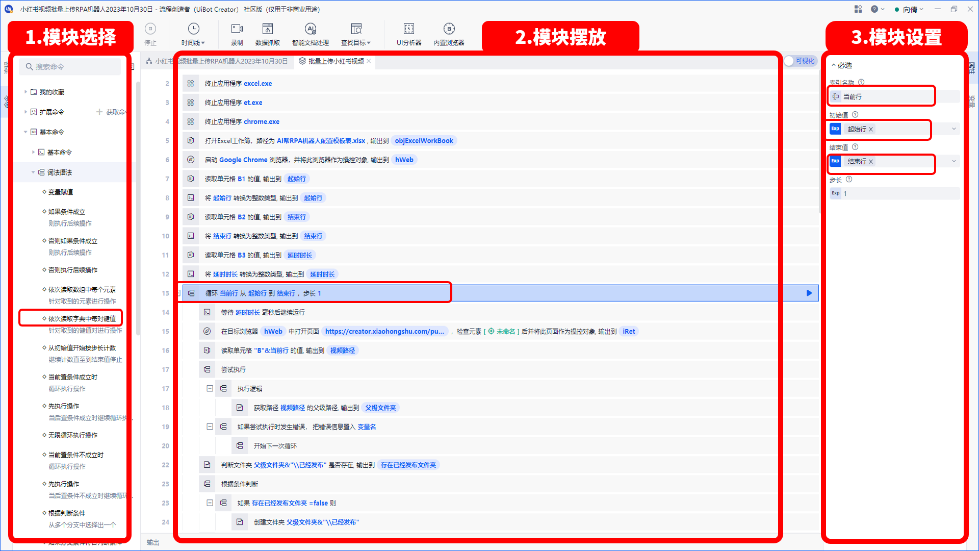
Task: Toggle Exp mode on 结束值 field
Action: pyautogui.click(x=835, y=161)
